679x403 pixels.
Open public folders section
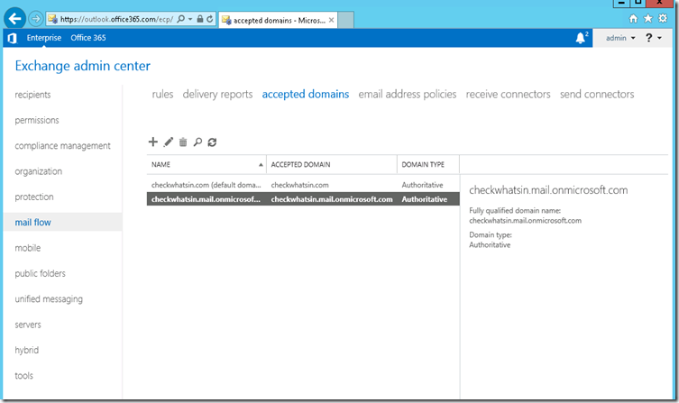[x=41, y=273]
